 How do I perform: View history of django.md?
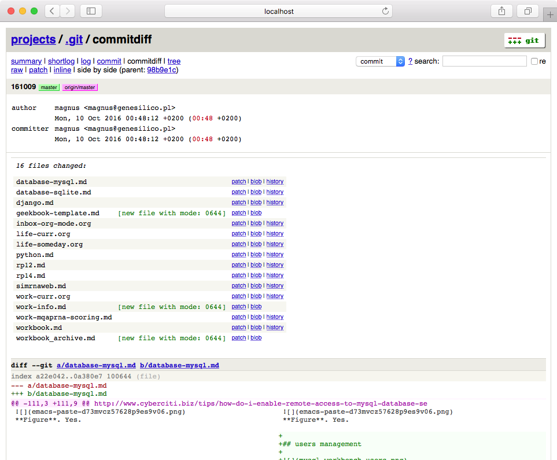pos(275,203)
